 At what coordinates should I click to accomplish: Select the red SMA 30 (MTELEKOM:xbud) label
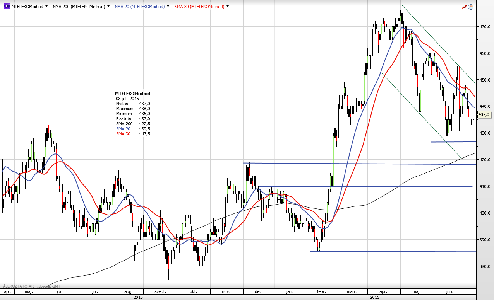coord(199,7)
